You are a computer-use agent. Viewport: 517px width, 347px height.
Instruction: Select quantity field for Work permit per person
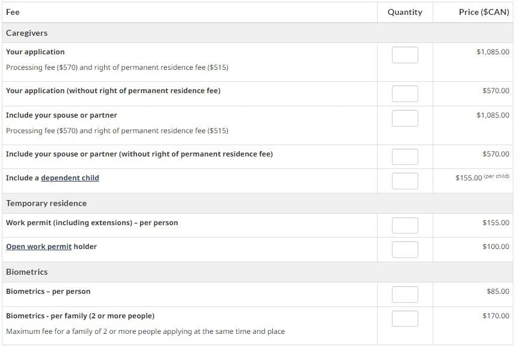(x=405, y=226)
